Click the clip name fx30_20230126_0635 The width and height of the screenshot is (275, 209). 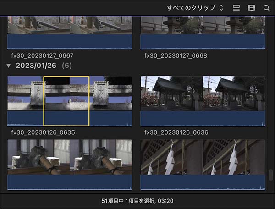point(43,132)
